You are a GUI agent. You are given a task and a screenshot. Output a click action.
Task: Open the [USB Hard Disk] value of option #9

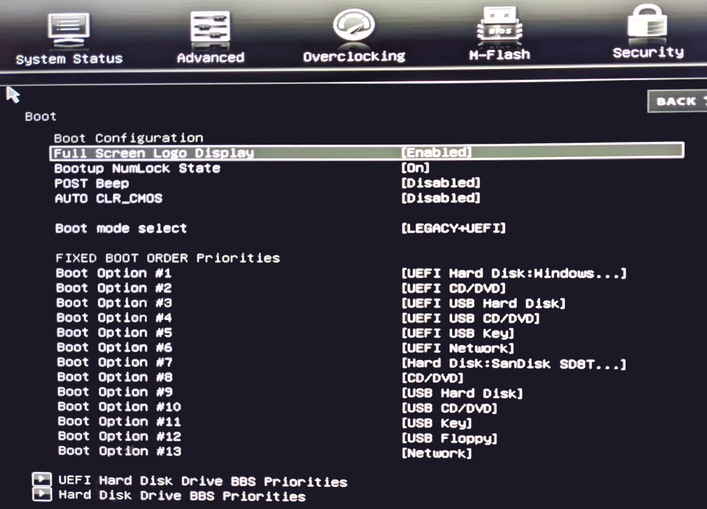[x=462, y=393]
